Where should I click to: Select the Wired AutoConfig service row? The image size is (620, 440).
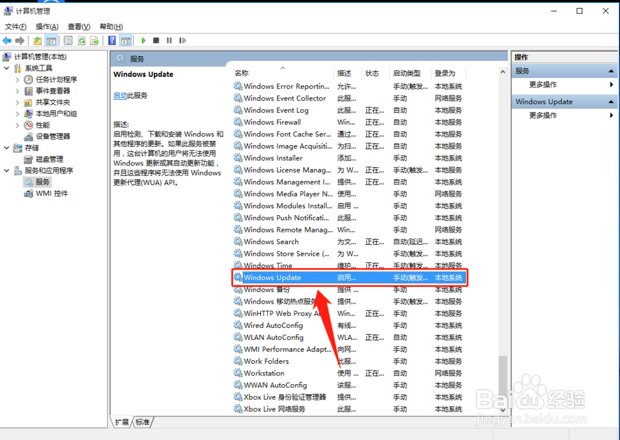[350, 325]
